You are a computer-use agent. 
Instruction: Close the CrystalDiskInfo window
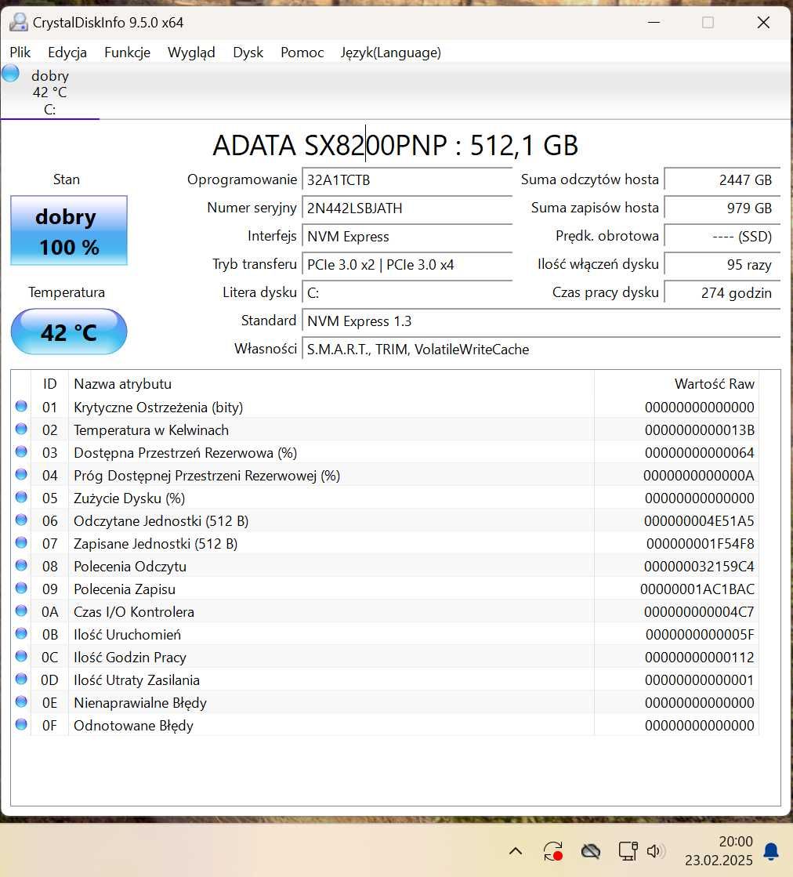[x=763, y=23]
